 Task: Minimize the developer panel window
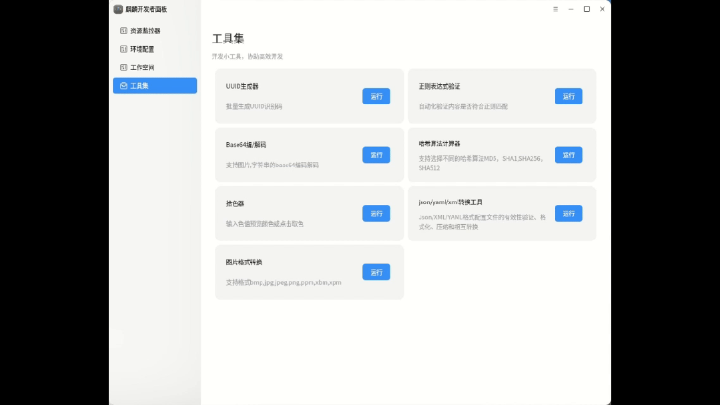pyautogui.click(x=571, y=9)
